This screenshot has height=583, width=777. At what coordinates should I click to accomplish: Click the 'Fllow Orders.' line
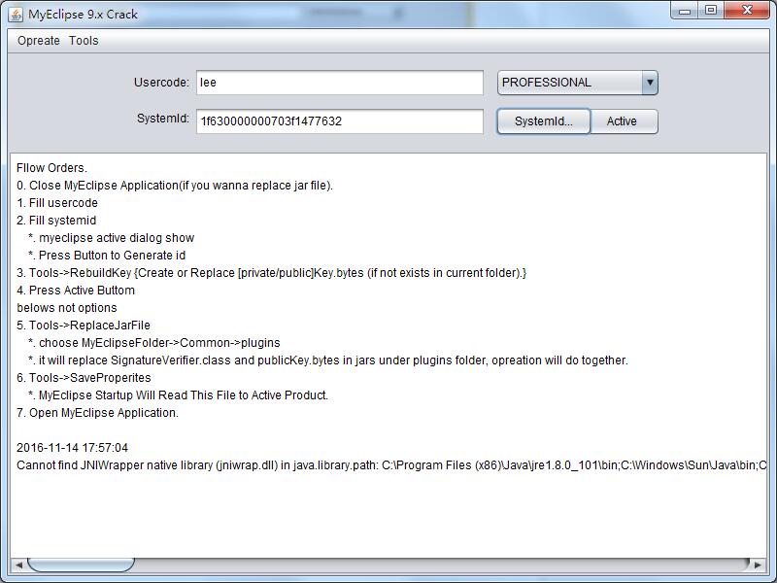point(51,168)
